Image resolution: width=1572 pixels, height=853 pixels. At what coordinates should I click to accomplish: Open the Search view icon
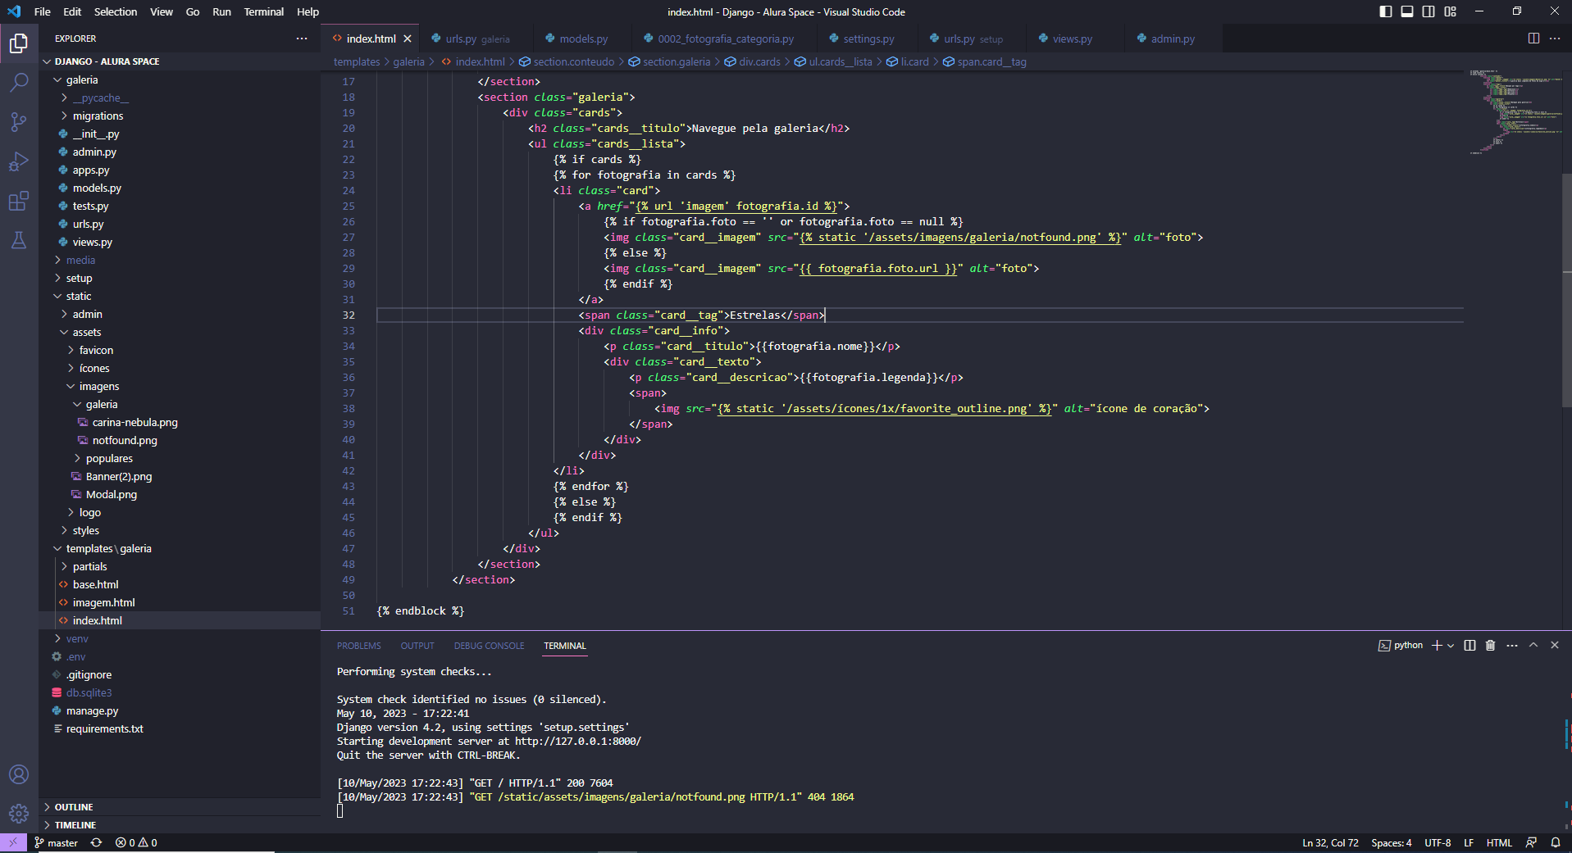click(x=19, y=82)
